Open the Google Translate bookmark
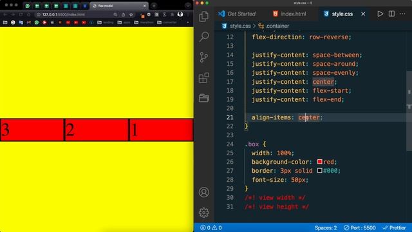 point(21,23)
